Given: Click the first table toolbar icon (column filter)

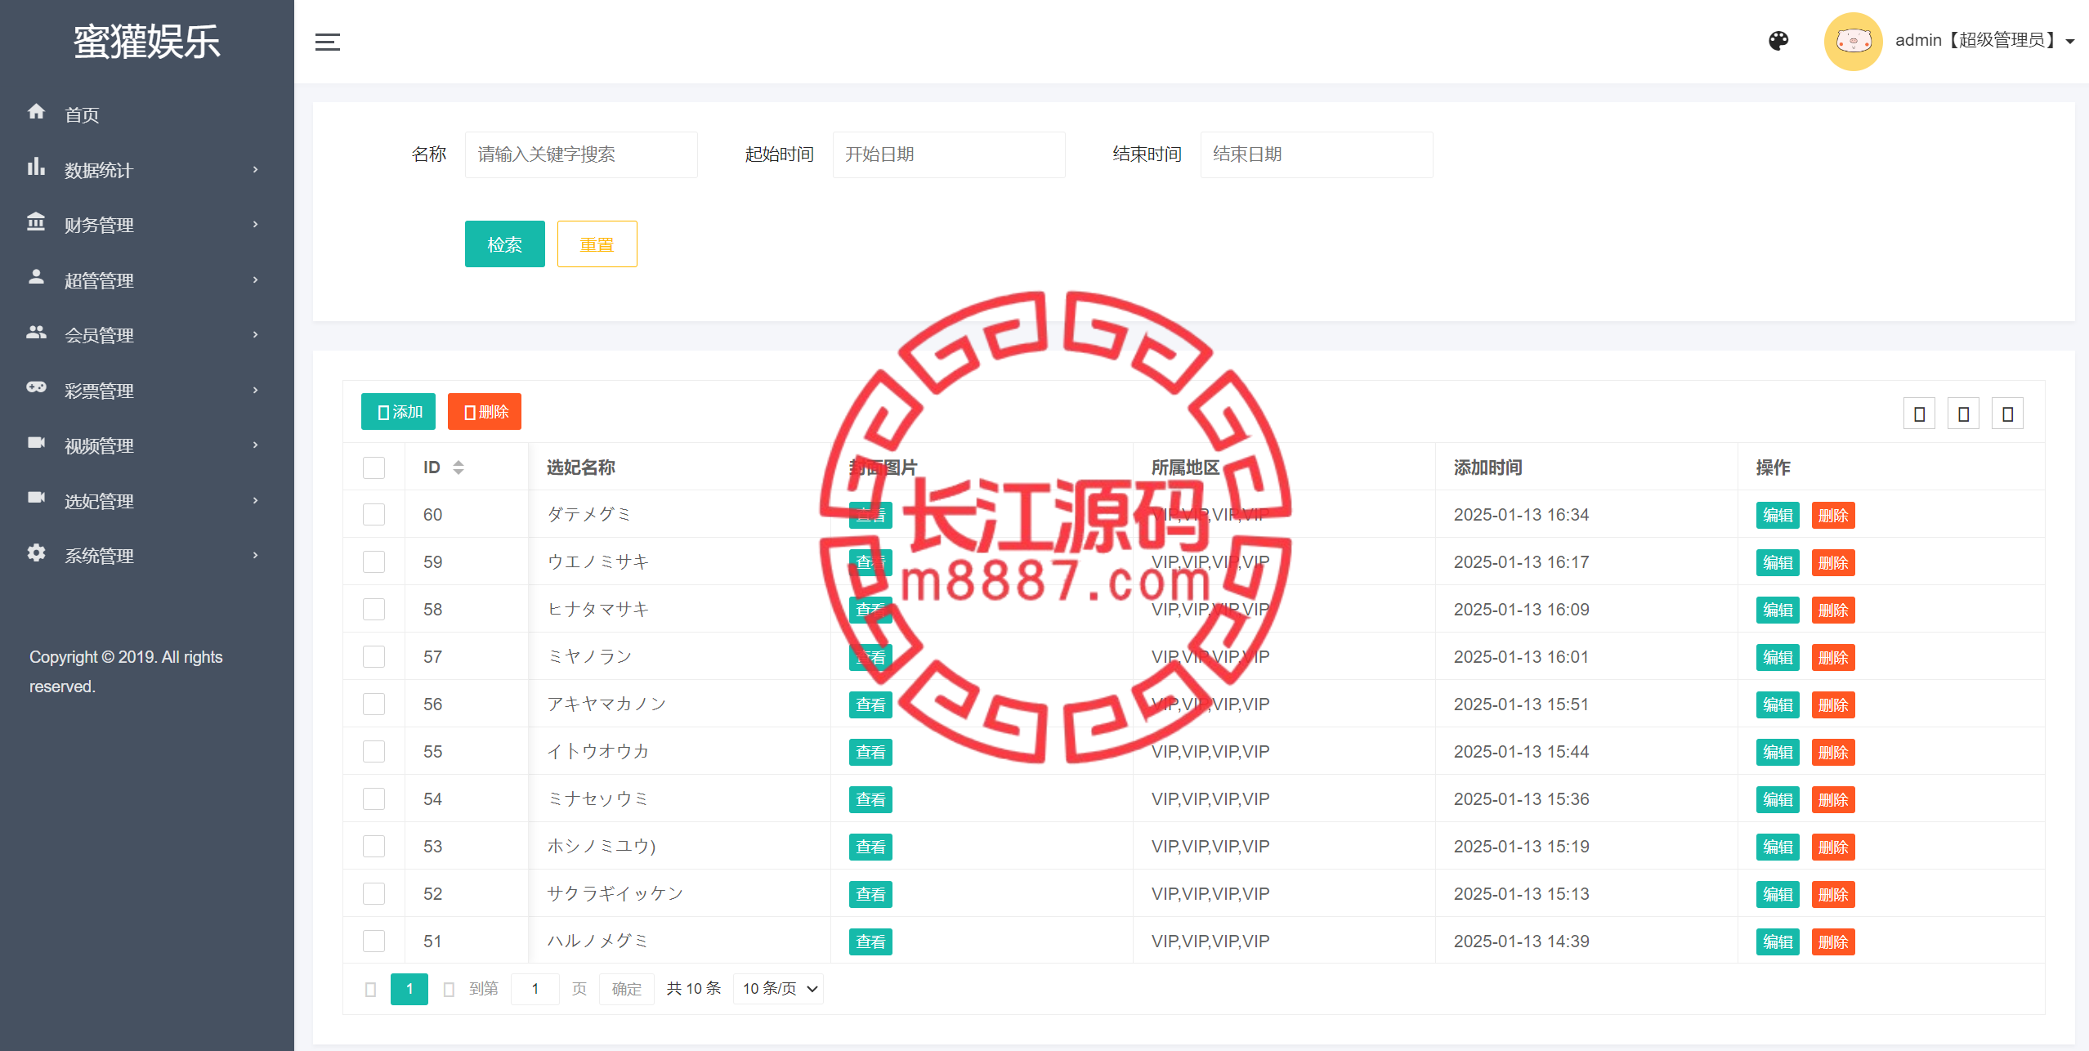Looking at the screenshot, I should pyautogui.click(x=1919, y=414).
